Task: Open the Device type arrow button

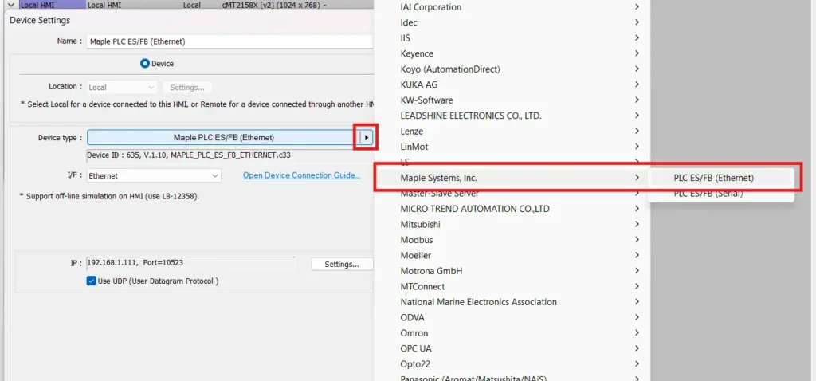Action: tap(367, 137)
